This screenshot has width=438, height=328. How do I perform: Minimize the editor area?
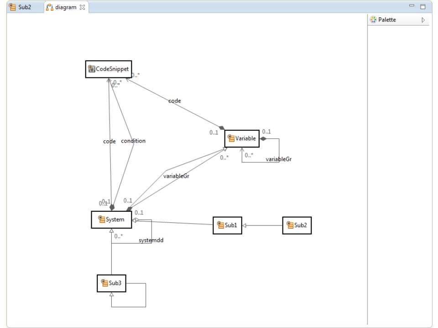click(412, 6)
